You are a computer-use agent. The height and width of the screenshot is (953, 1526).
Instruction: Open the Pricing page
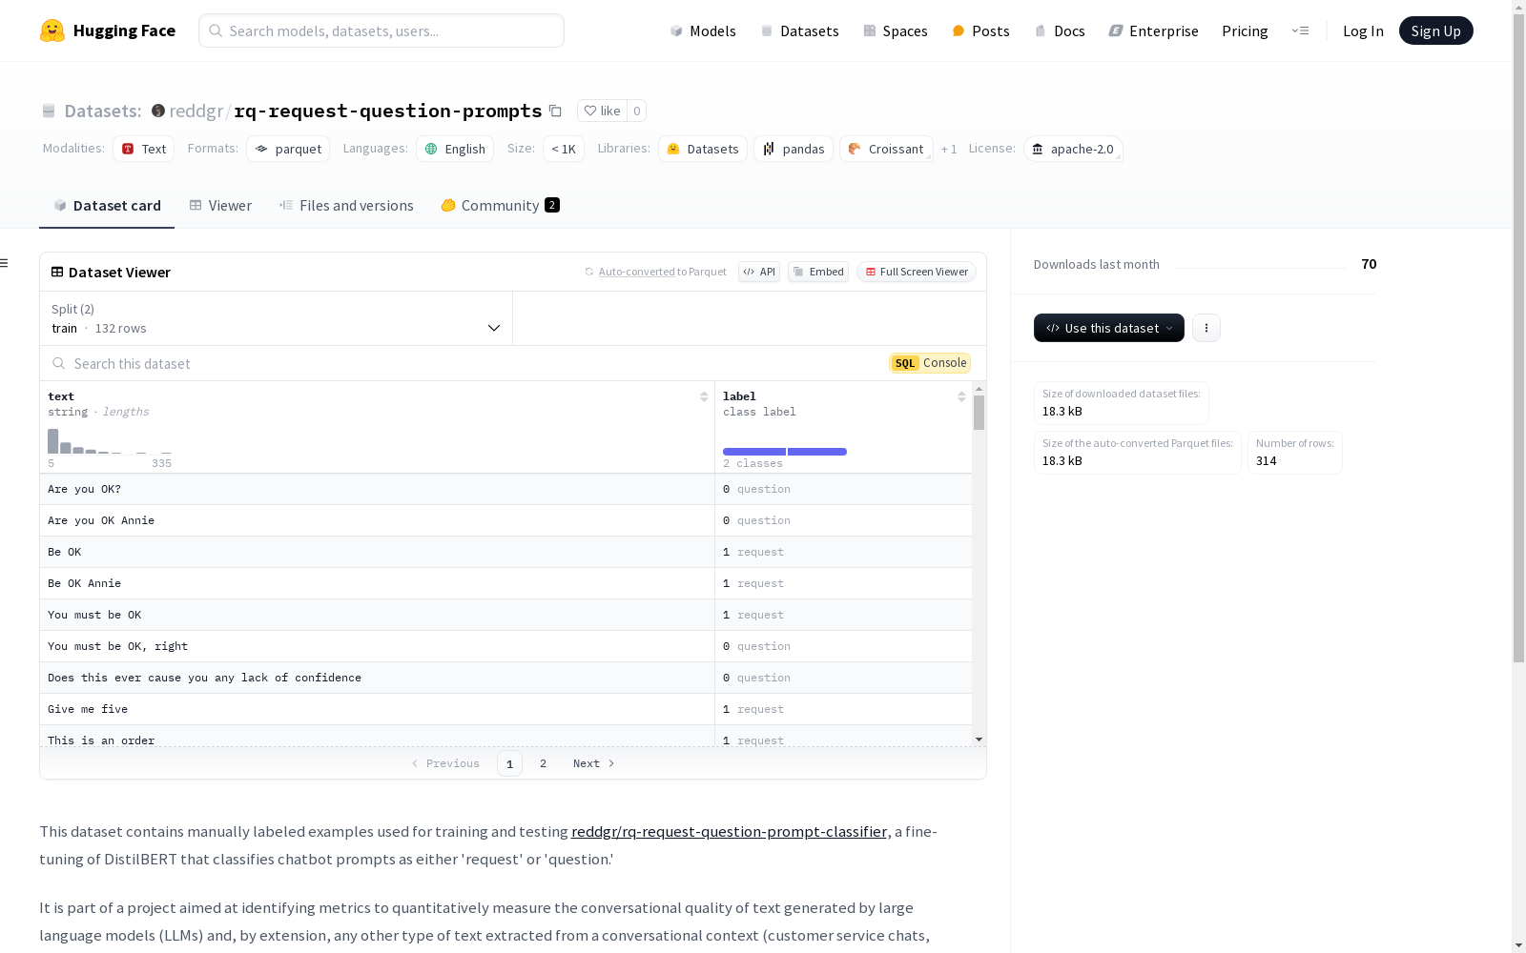click(1245, 30)
